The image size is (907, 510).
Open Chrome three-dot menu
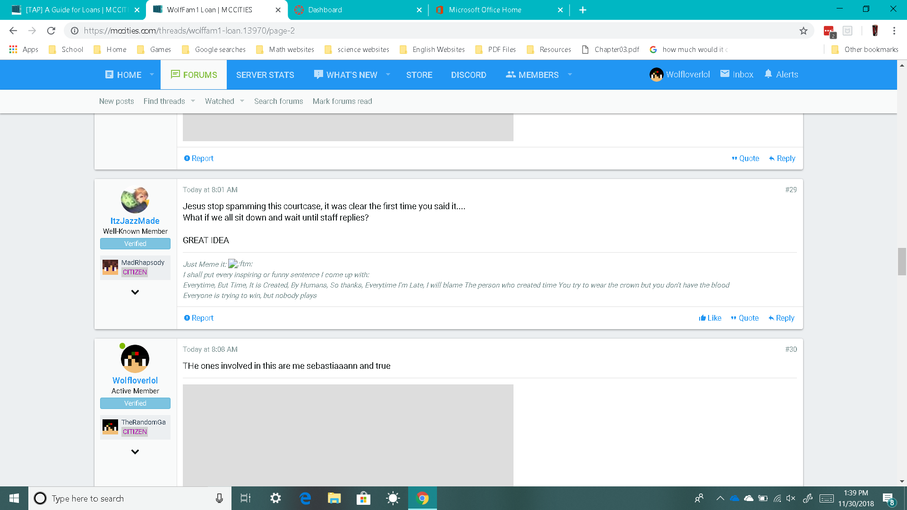[x=894, y=31]
